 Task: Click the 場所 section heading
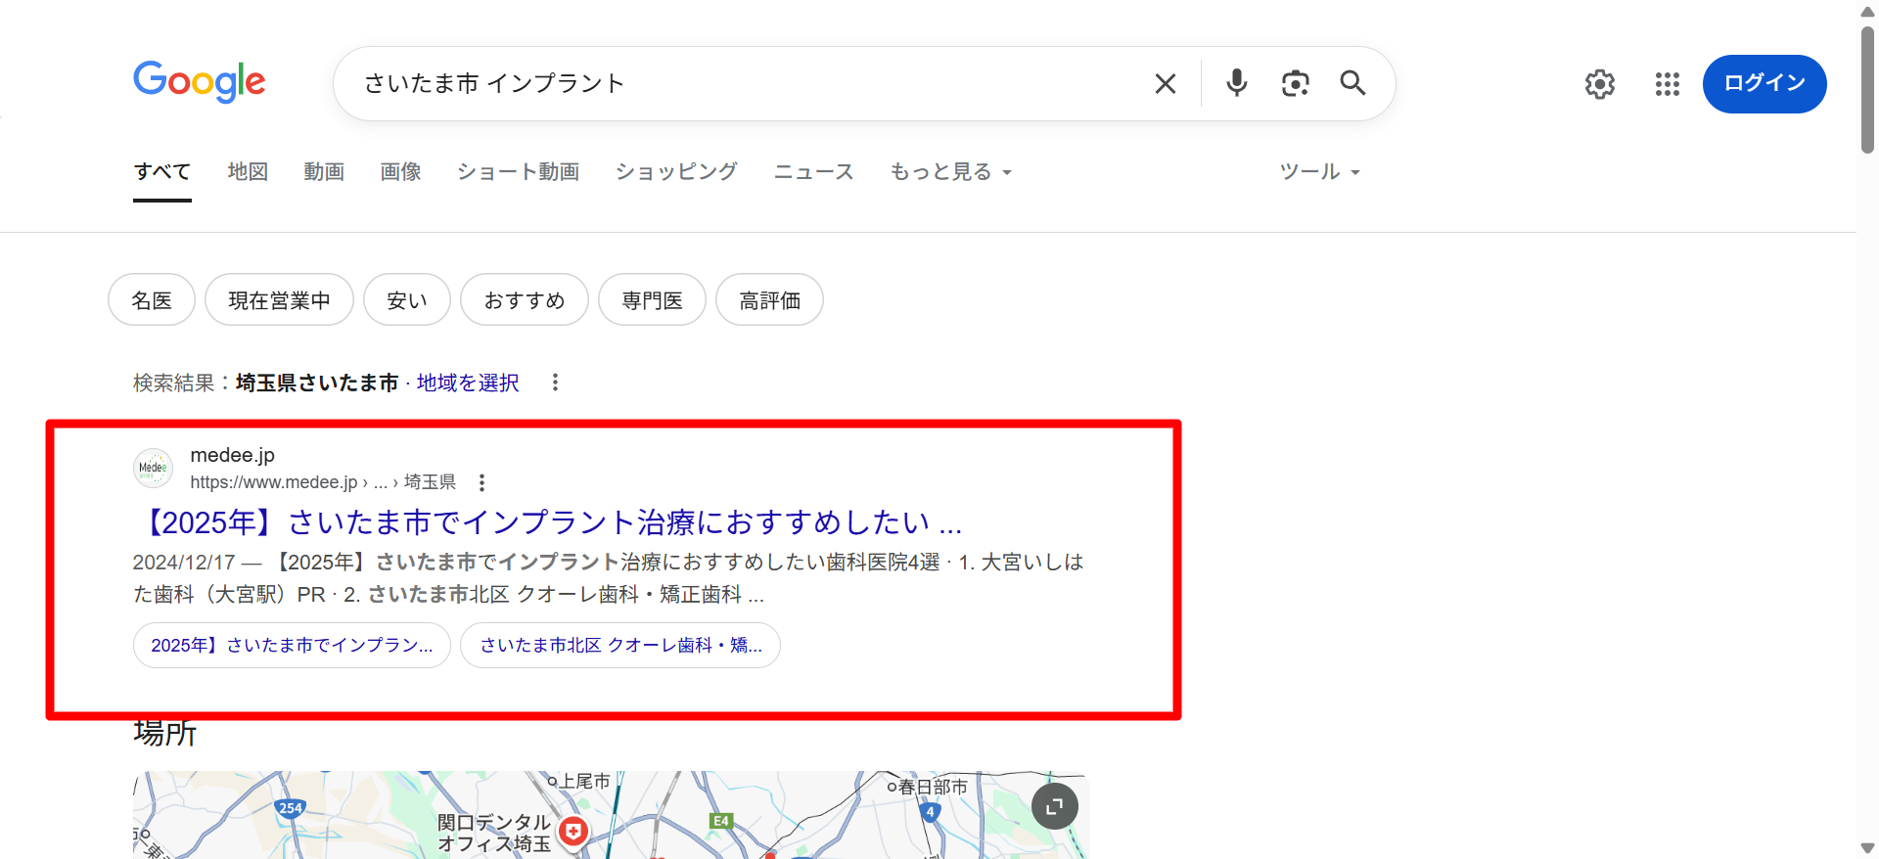(165, 734)
